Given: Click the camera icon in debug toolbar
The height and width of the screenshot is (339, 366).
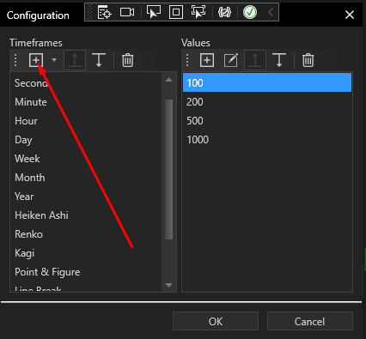Looking at the screenshot, I should (x=127, y=12).
